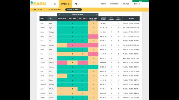Select last name Quigley

(x=51, y=76)
